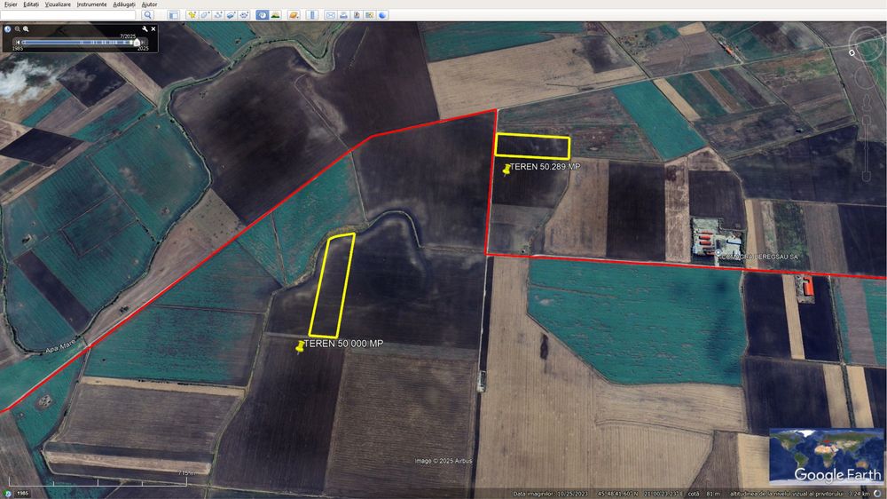Add a new placemark pin

(x=192, y=15)
